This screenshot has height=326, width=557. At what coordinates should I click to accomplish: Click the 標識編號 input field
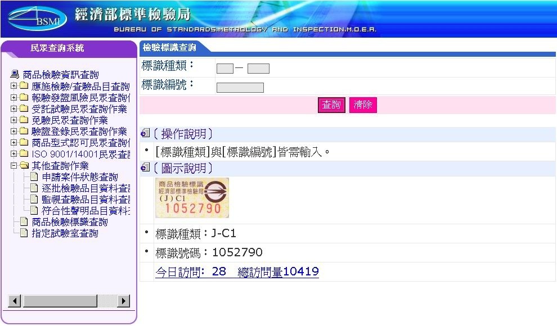coord(240,87)
